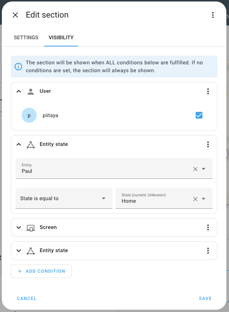Screen dimensions: 229x312
Task: Open the User condition overflow menu
Action: (208, 91)
